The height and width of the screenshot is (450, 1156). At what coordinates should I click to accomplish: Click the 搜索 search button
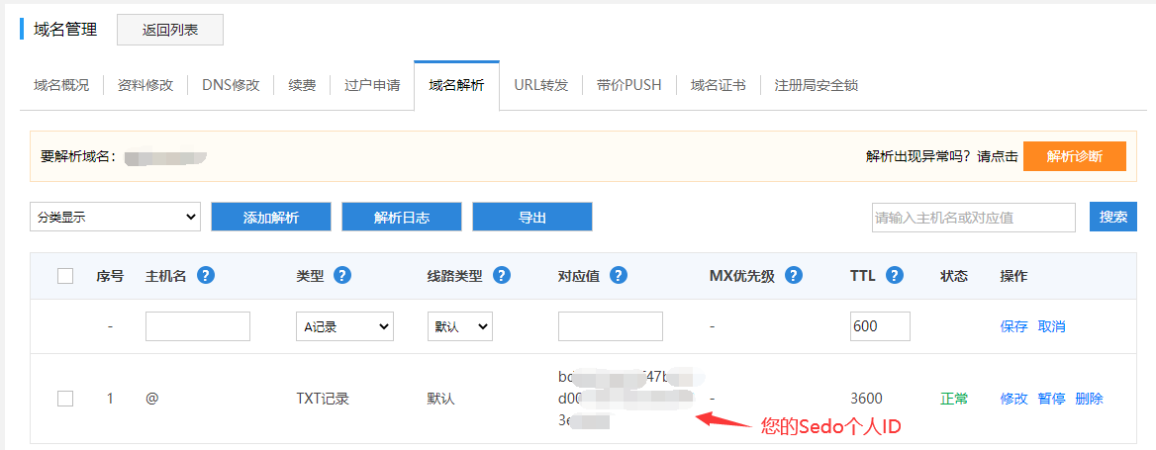point(1113,217)
